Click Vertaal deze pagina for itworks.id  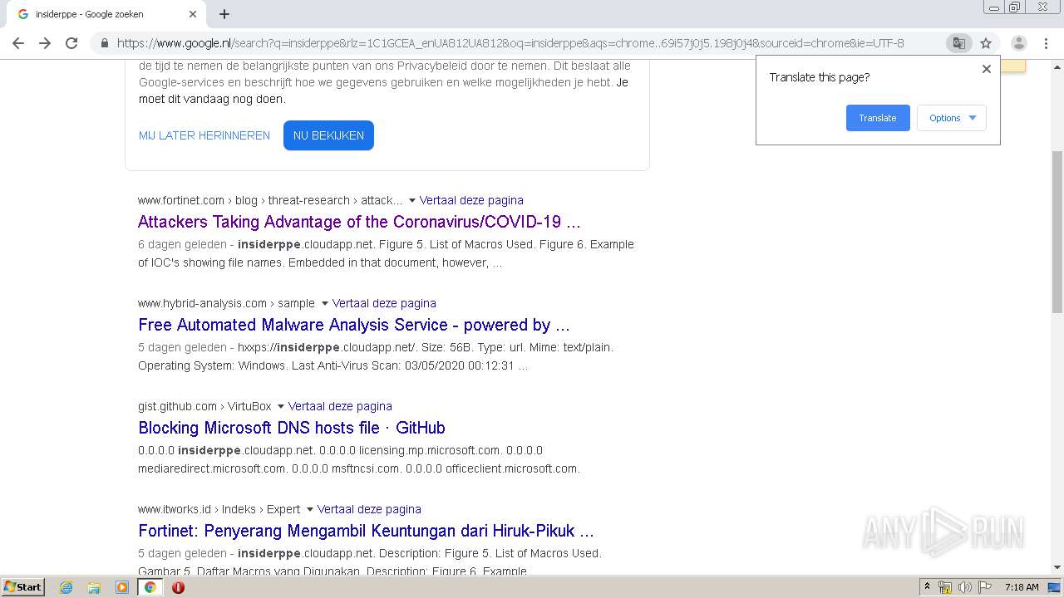(x=369, y=509)
